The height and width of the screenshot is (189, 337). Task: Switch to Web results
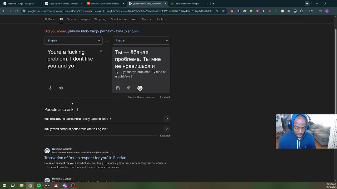[x=134, y=19]
